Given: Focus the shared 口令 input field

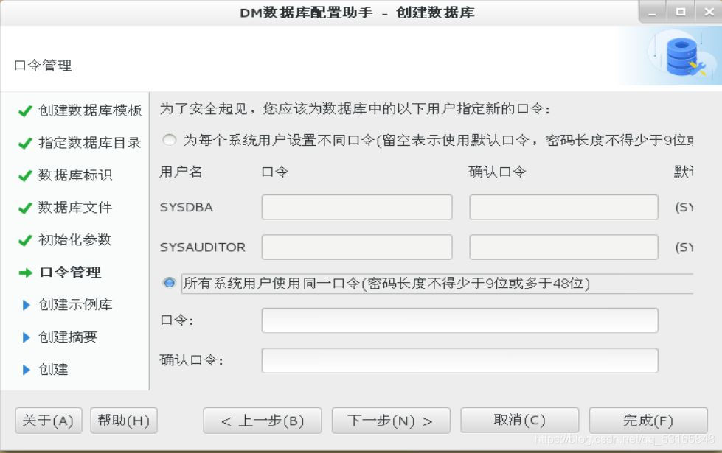Looking at the screenshot, I should [x=459, y=320].
